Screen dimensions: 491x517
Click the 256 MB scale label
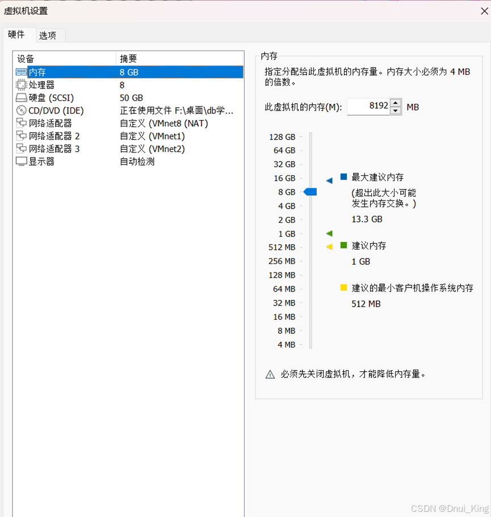pyautogui.click(x=282, y=261)
